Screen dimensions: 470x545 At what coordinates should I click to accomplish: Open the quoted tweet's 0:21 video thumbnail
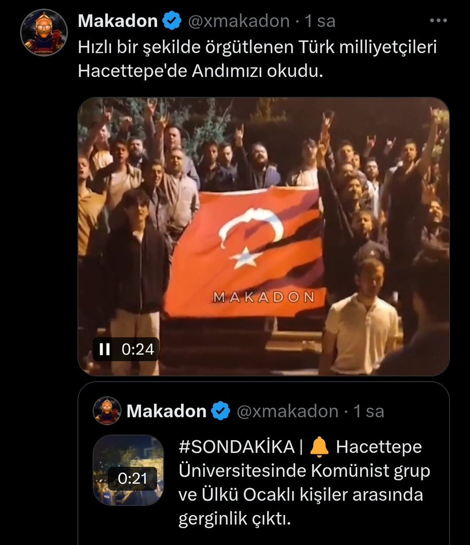(x=128, y=470)
